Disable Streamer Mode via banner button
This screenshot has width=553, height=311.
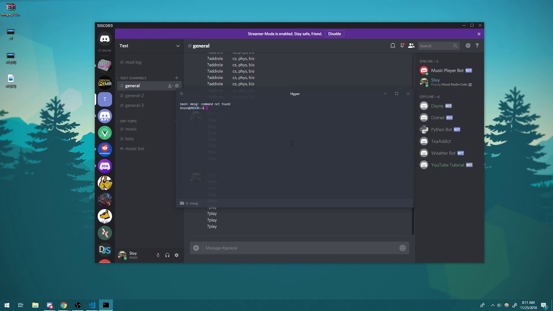point(334,34)
